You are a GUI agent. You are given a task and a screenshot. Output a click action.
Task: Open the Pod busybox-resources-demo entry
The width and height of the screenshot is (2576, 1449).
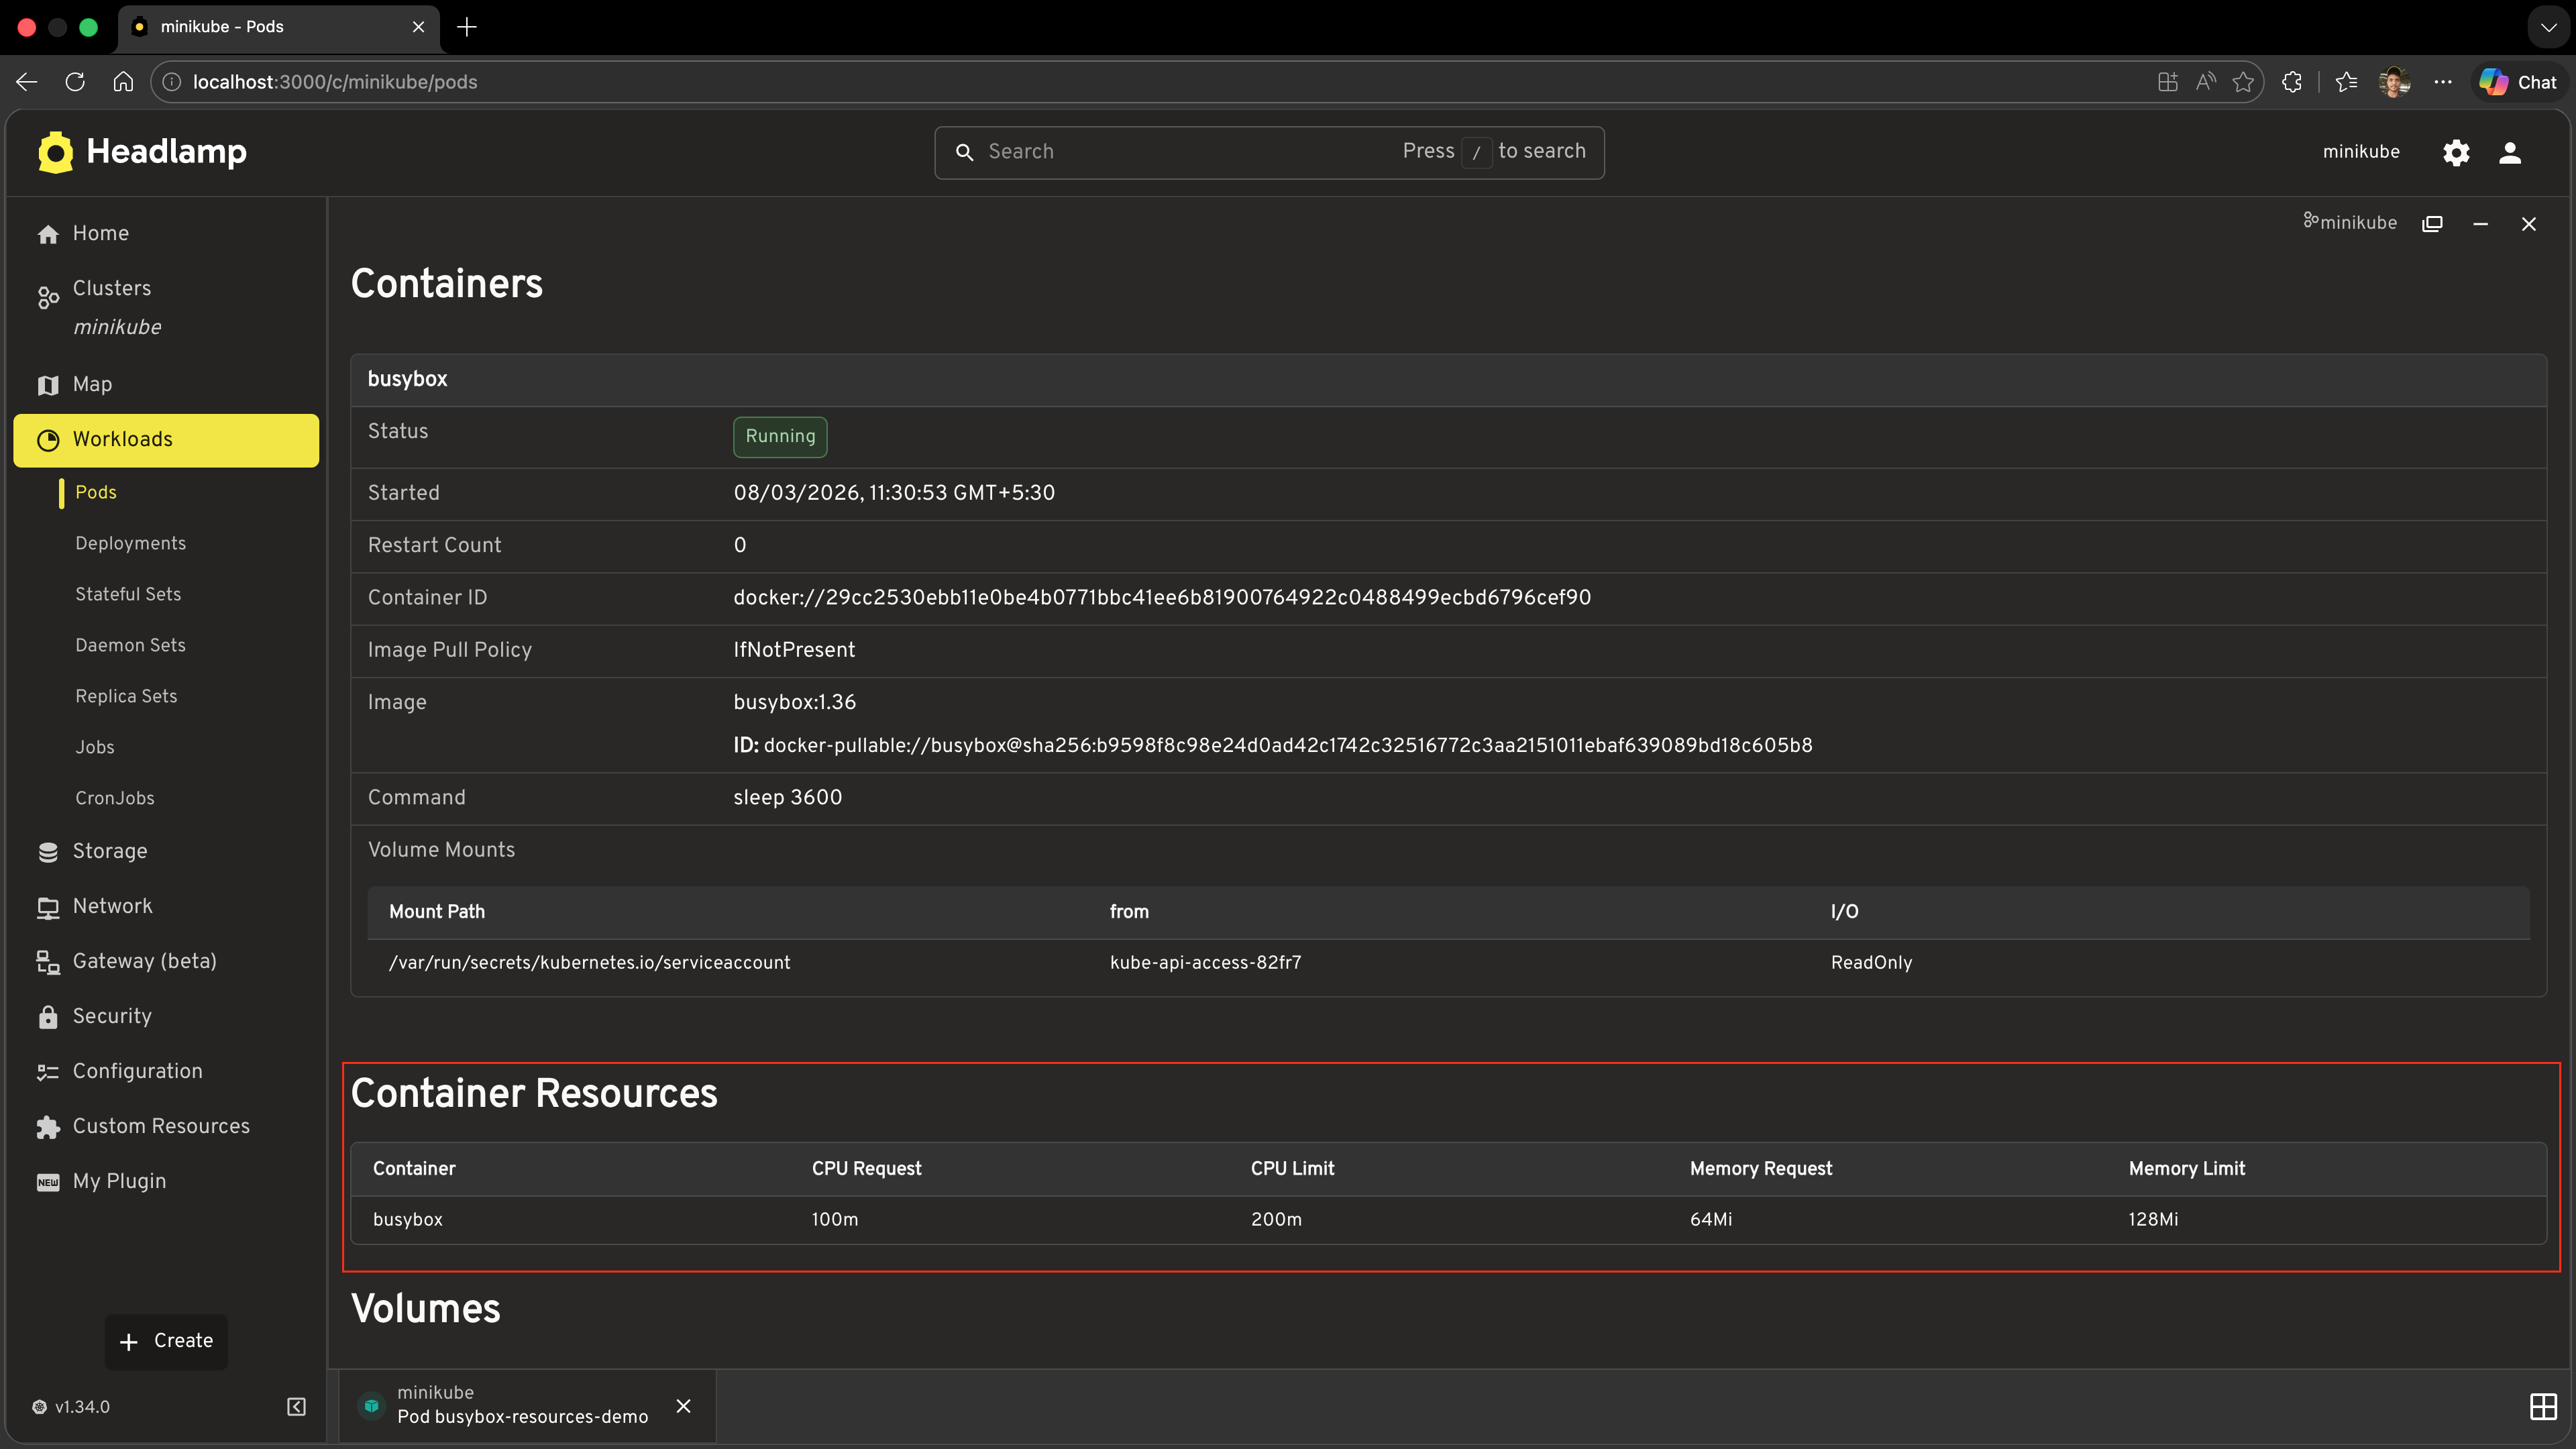(521, 1405)
